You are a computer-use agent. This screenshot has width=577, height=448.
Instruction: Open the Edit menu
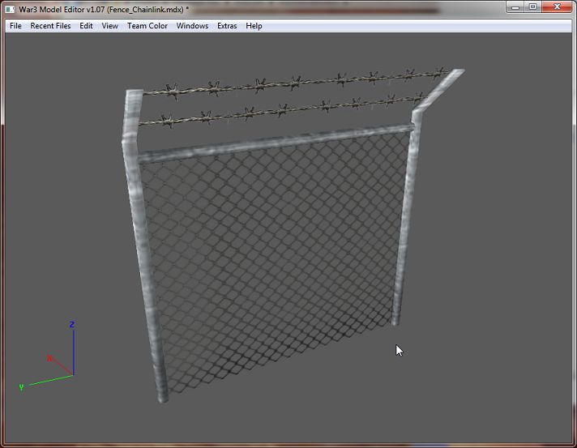tap(86, 26)
